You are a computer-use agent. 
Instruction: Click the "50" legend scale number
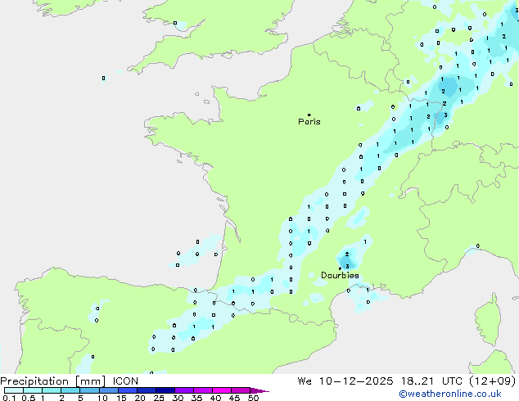pyautogui.click(x=253, y=399)
